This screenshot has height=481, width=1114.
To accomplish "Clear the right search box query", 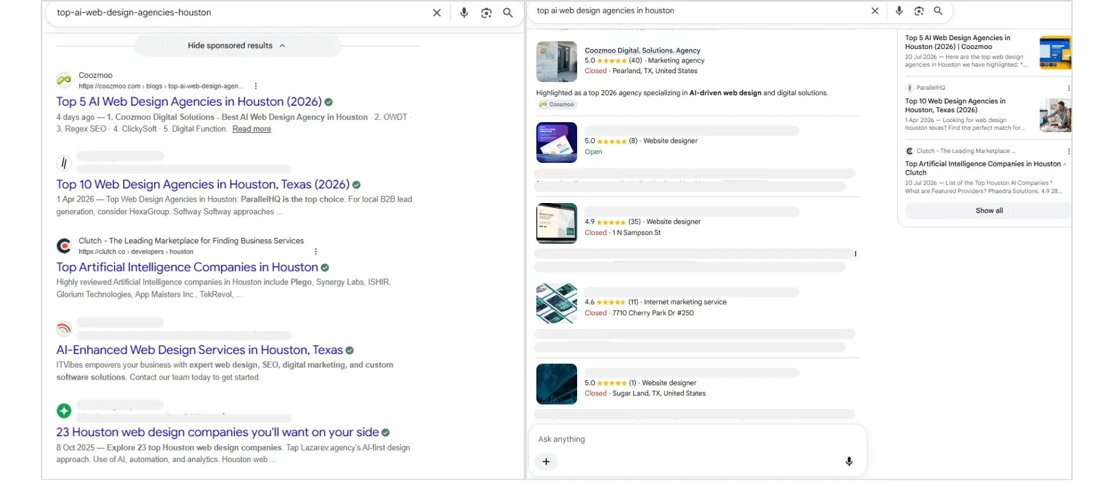I will pos(875,11).
